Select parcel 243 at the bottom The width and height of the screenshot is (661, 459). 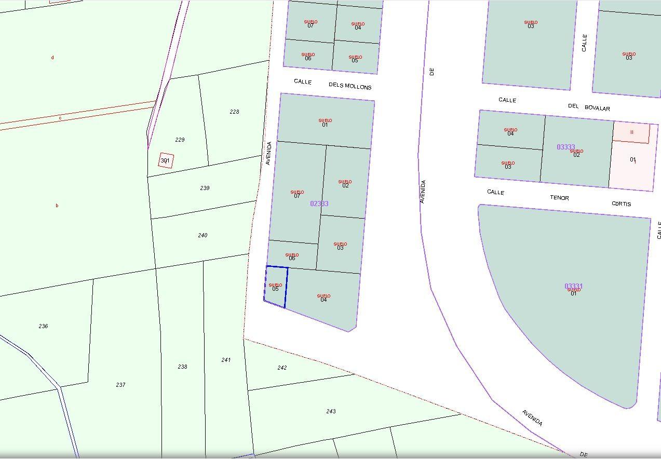[x=330, y=412]
